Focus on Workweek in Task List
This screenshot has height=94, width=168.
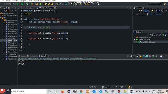tap(152, 11)
